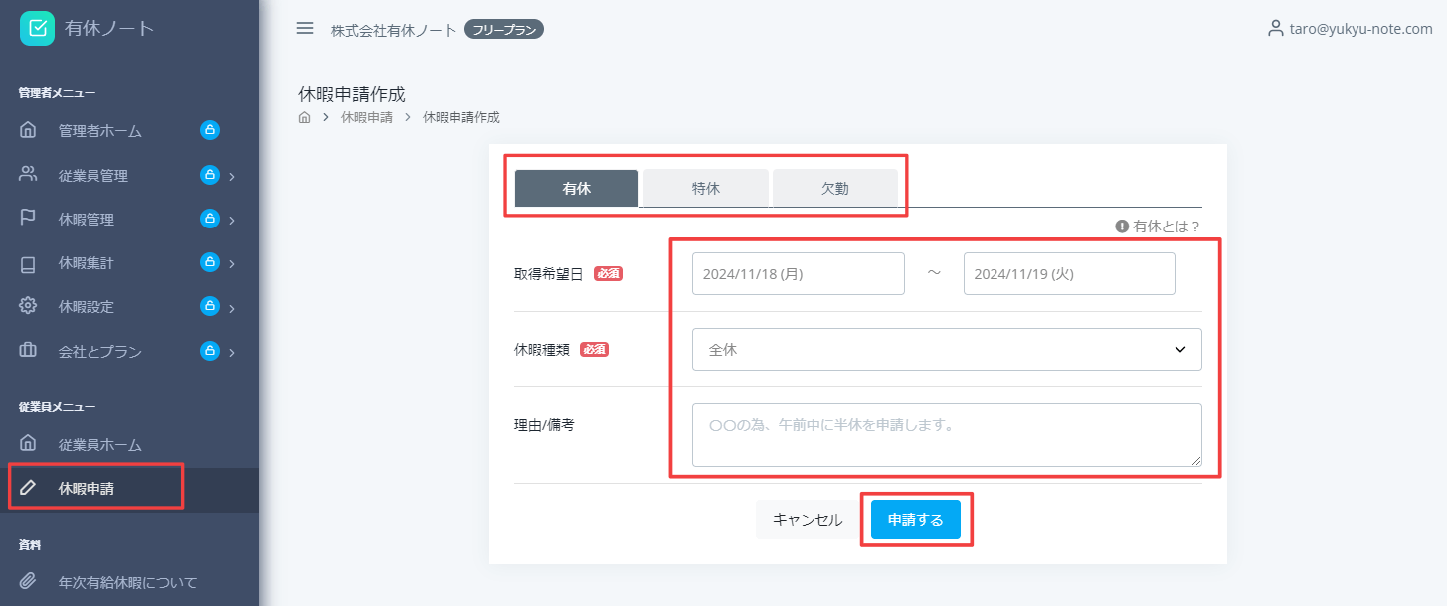Click the hamburger menu icon
This screenshot has height=606, width=1447.
(305, 28)
